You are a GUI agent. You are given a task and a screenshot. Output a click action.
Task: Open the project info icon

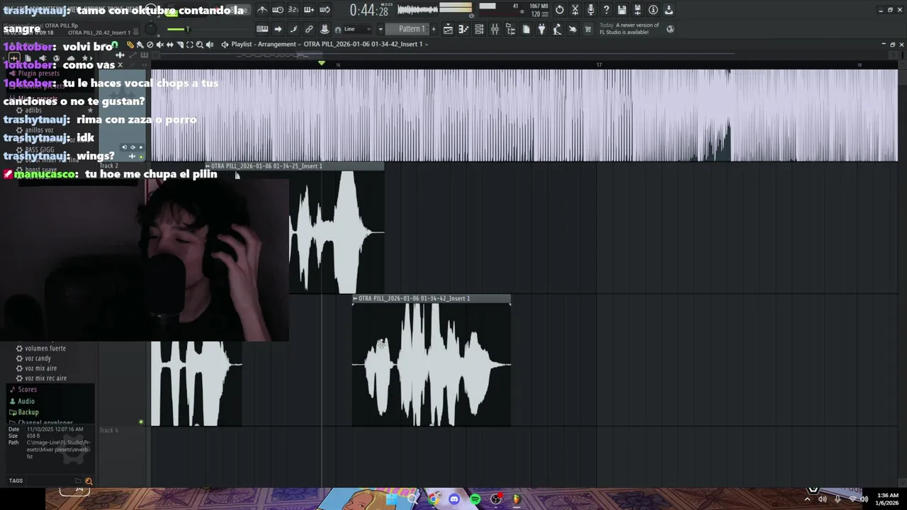(653, 10)
